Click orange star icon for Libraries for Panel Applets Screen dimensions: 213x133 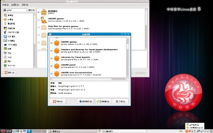click(57, 59)
